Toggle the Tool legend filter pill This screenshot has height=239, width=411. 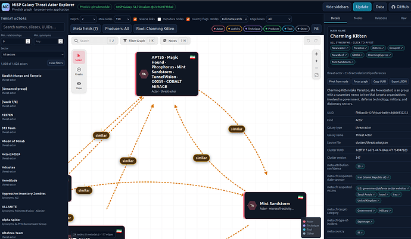point(288,29)
